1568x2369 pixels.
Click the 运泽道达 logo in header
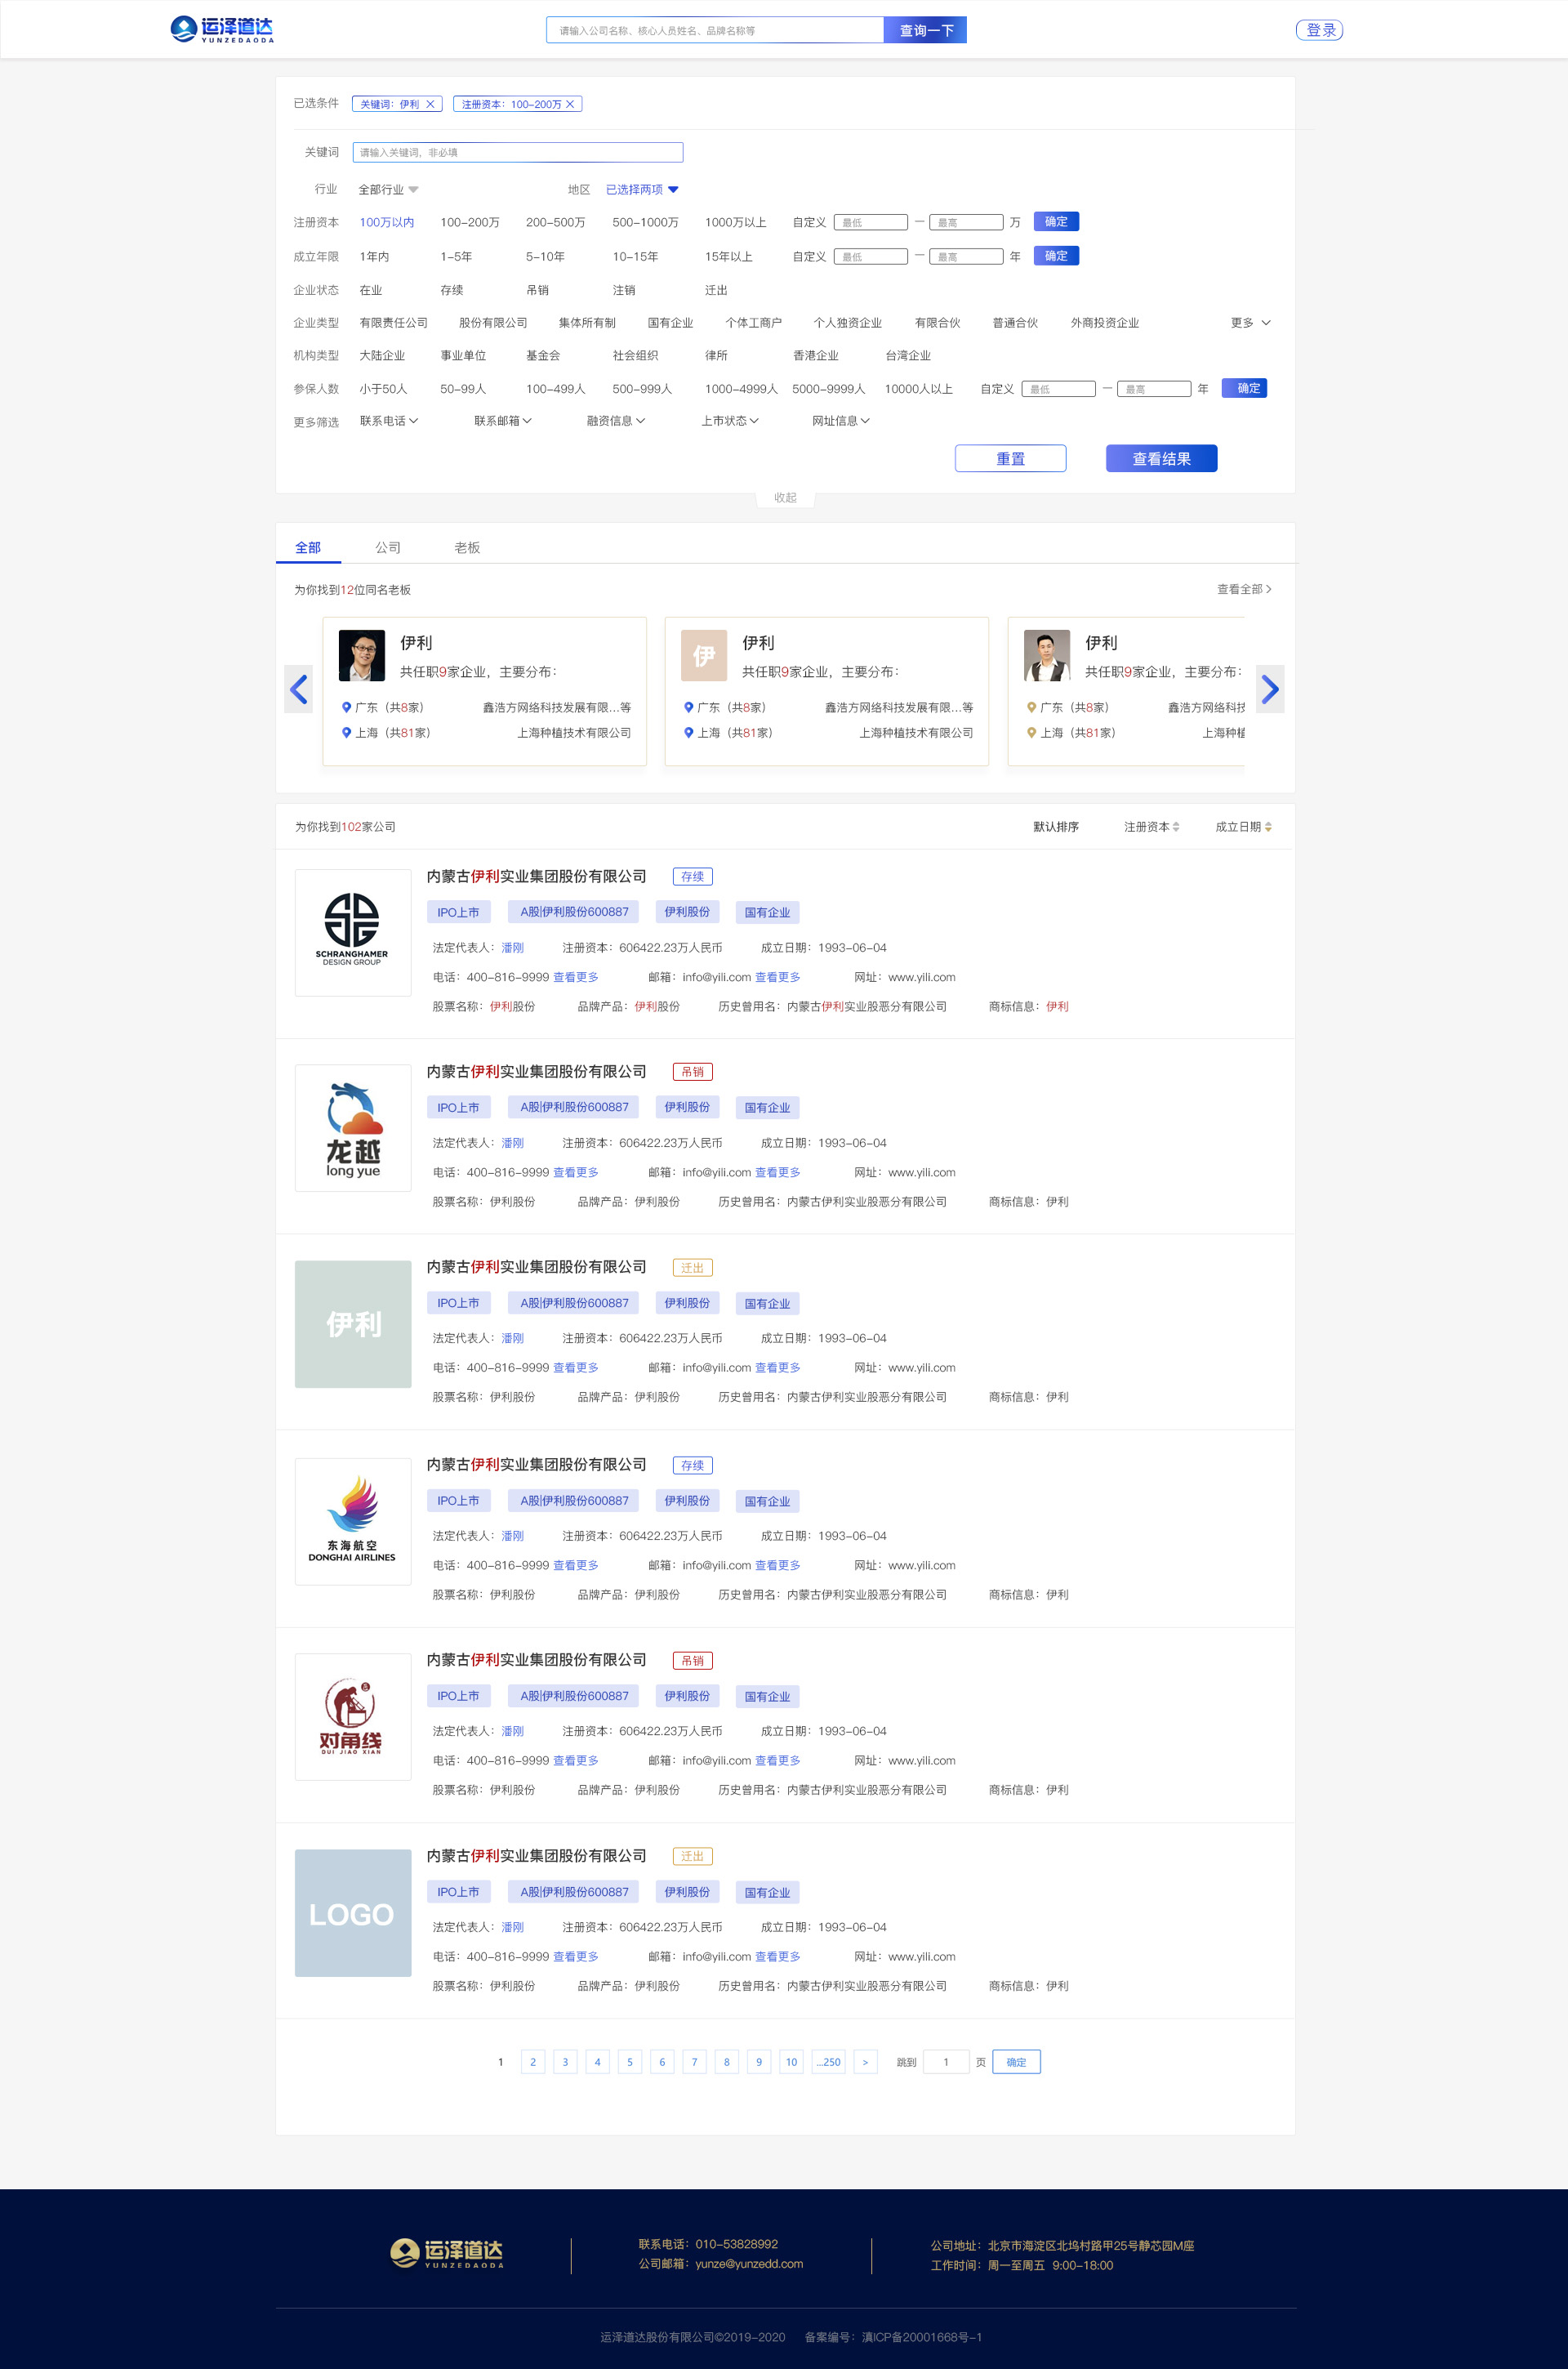coord(221,29)
